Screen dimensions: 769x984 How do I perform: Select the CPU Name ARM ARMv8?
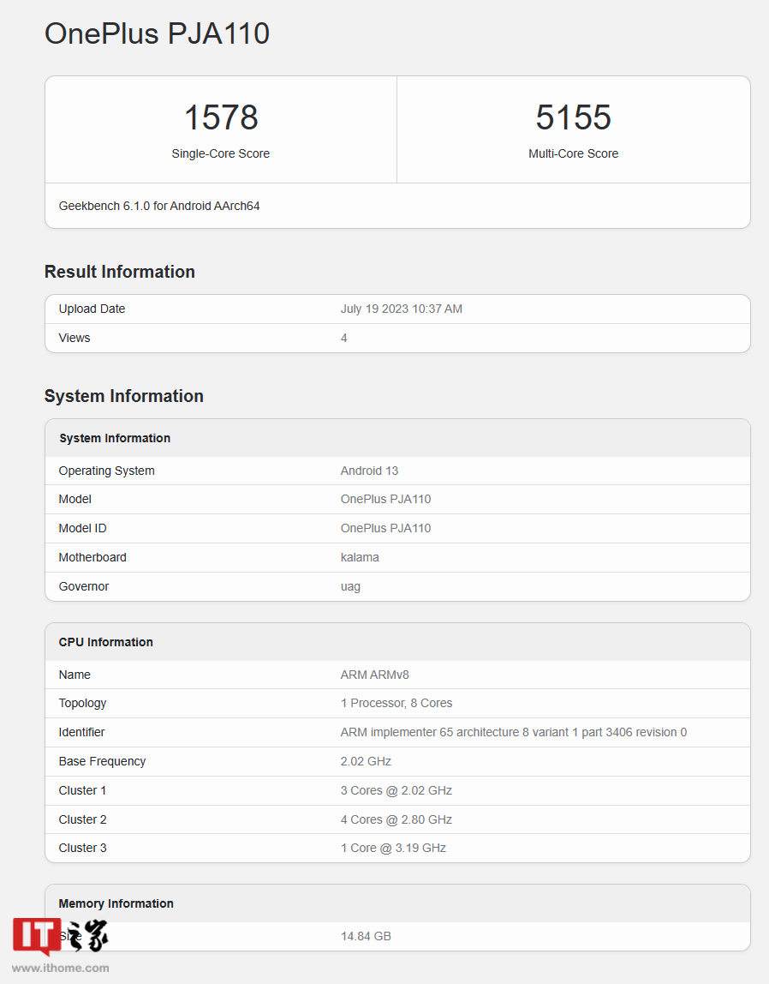(374, 675)
